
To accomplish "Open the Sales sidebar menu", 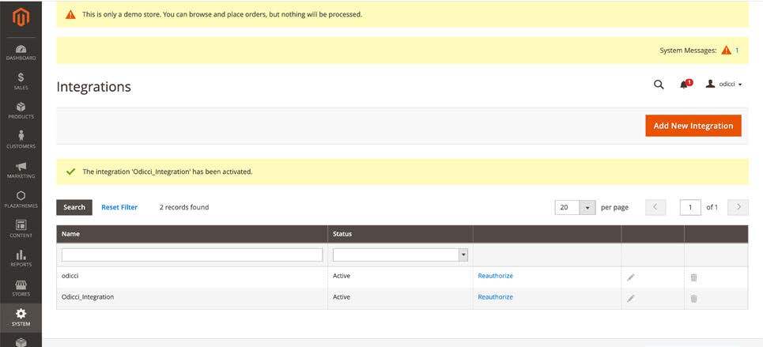I will 21,81.
